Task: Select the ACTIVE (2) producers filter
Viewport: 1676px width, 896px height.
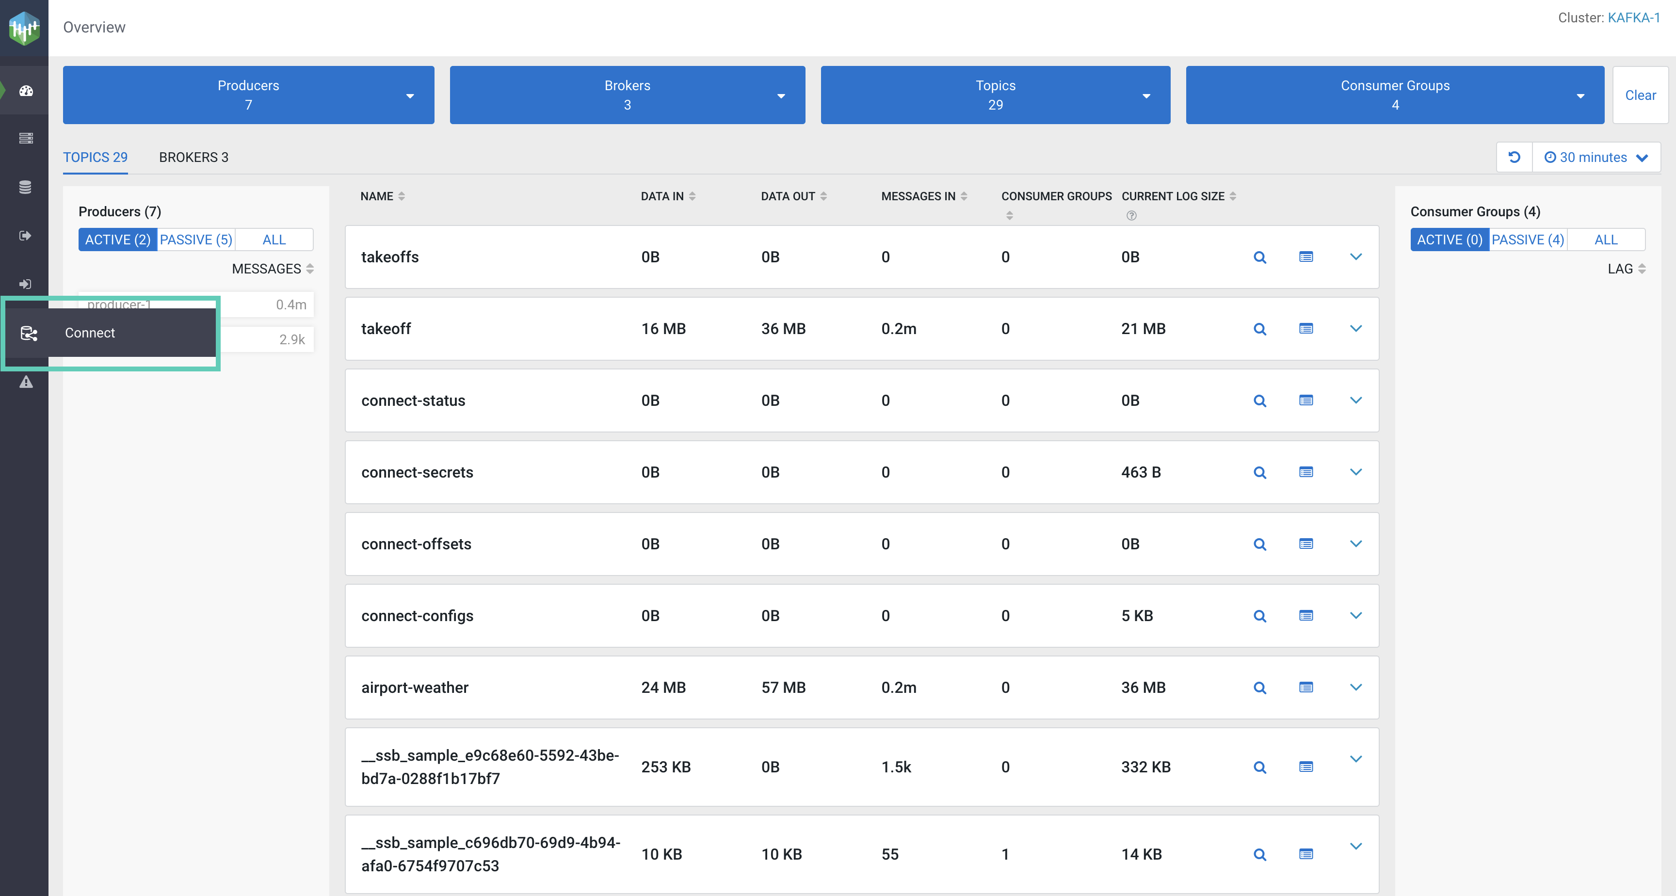Action: [118, 240]
